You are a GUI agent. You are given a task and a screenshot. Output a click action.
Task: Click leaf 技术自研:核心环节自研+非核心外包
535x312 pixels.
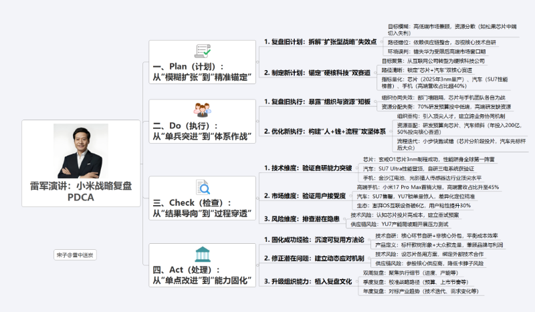click(437, 236)
